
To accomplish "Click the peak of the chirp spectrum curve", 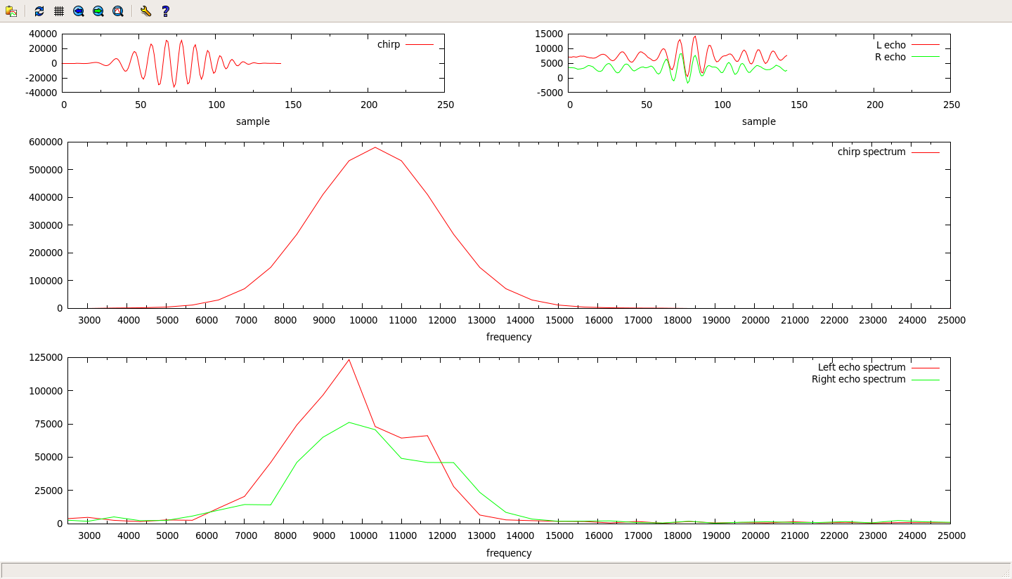I will 375,147.
